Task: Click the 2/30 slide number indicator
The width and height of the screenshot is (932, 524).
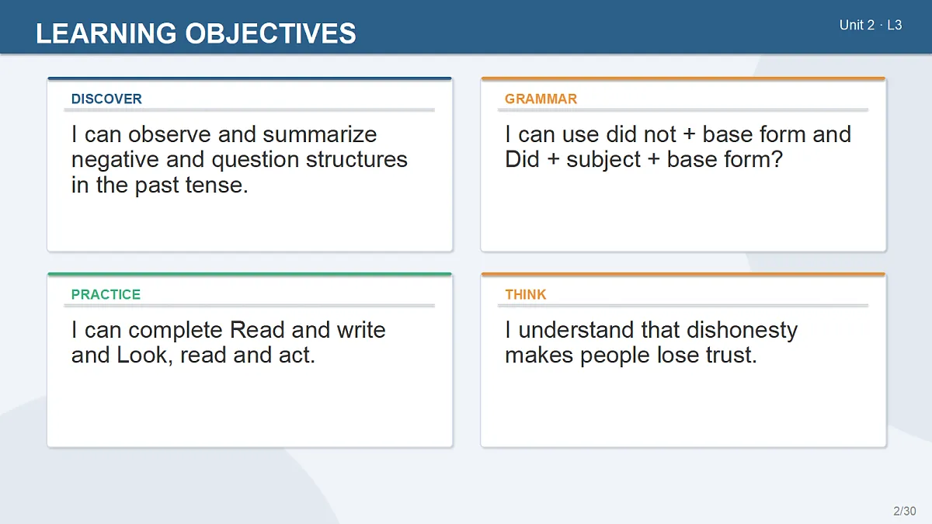Action: 905,511
